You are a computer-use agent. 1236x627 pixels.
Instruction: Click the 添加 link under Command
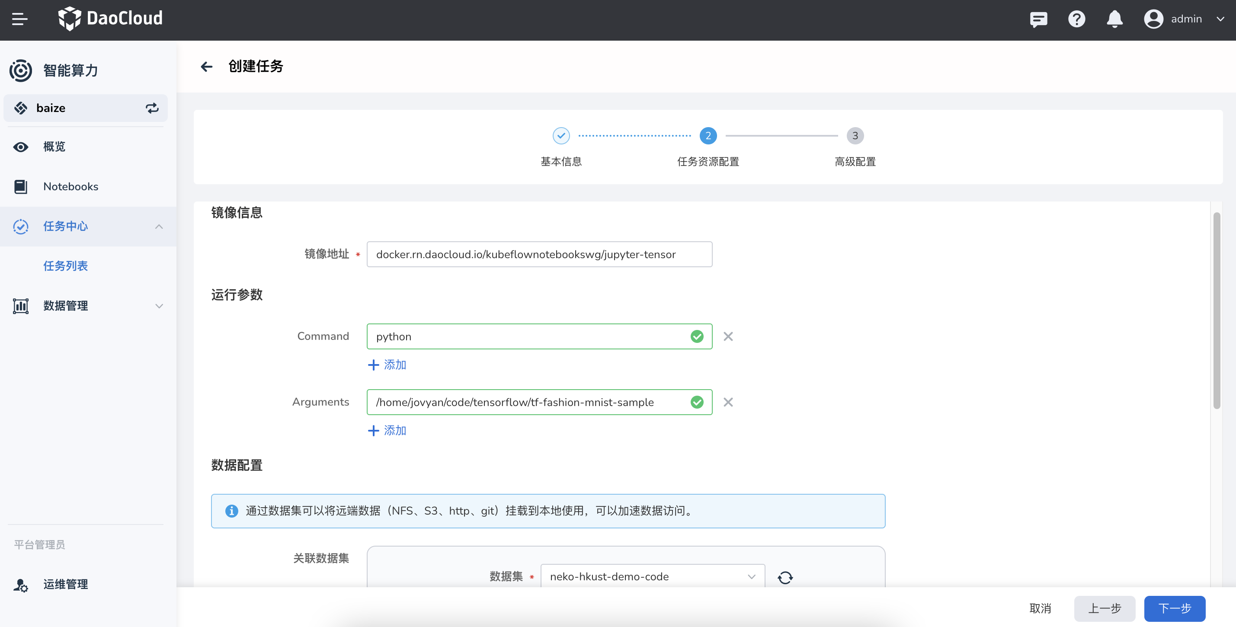387,364
